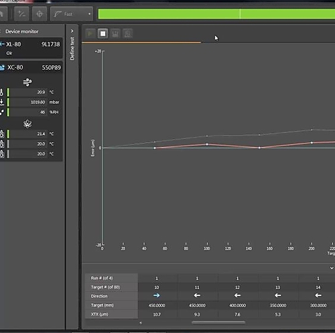Viewport: 335px width, 333px height.
Task: Click the green signal strength bar
Action: (216, 14)
